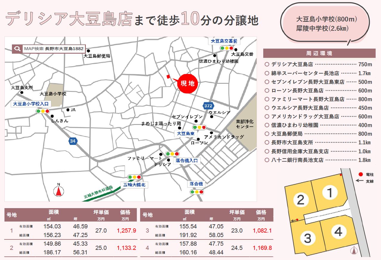Click the 八十二銀行南長池支店 list row

pyautogui.click(x=318, y=160)
